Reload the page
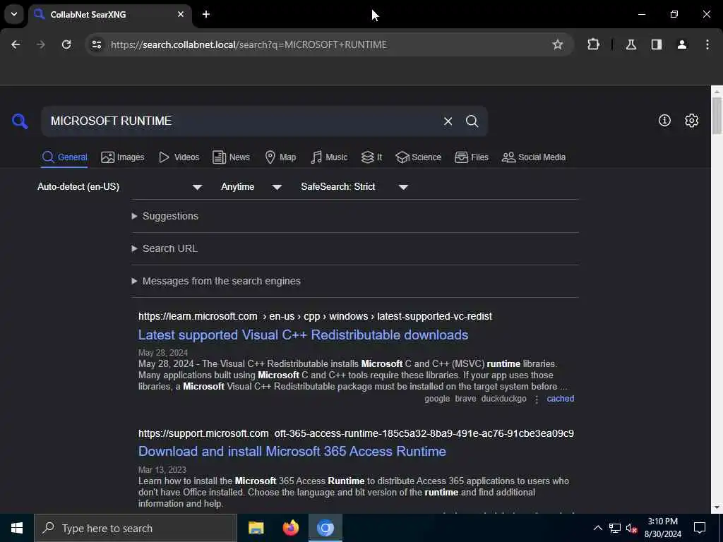723x542 pixels. coord(66,44)
